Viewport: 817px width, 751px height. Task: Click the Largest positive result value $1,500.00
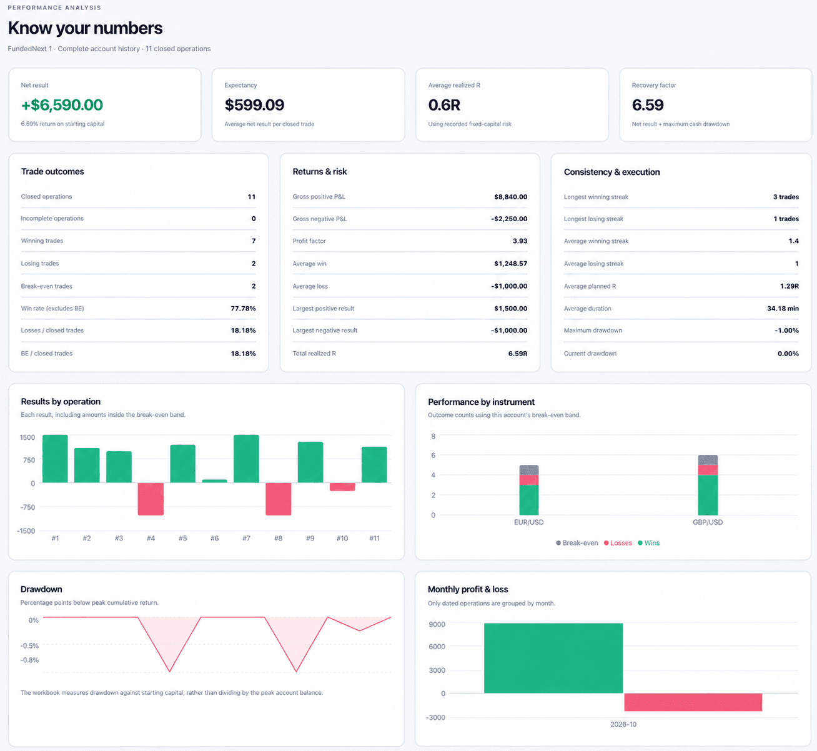point(511,309)
